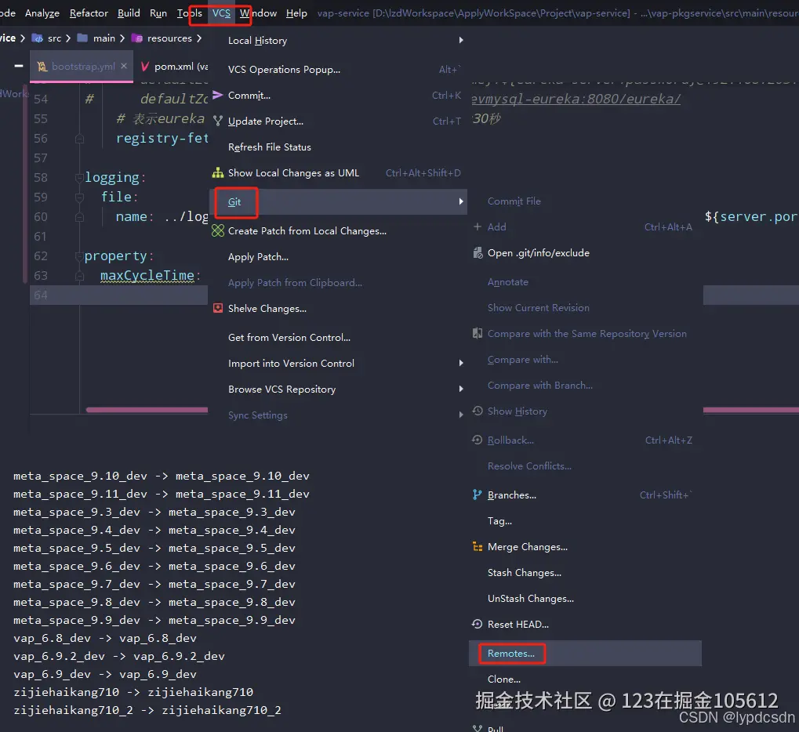Click the bootstrap.yml file type icon

[42, 67]
